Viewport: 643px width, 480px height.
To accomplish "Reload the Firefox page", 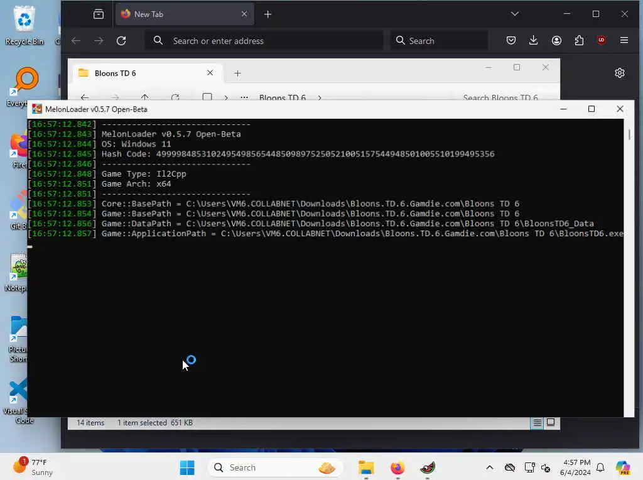I will (121, 41).
